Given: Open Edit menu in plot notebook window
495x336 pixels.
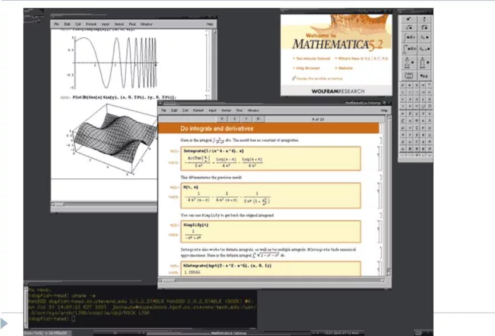Looking at the screenshot, I should coord(67,24).
